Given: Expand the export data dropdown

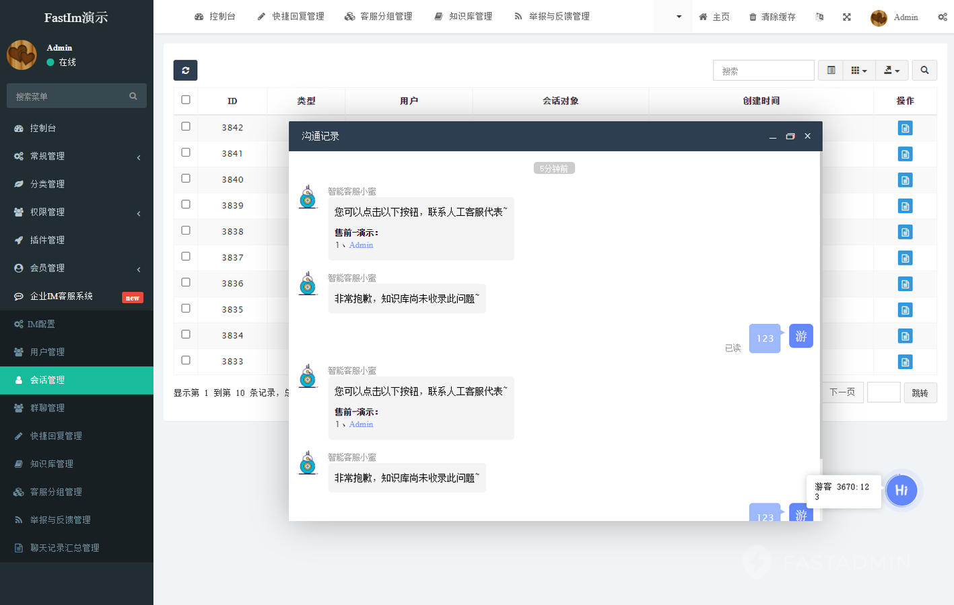Looking at the screenshot, I should click(891, 71).
